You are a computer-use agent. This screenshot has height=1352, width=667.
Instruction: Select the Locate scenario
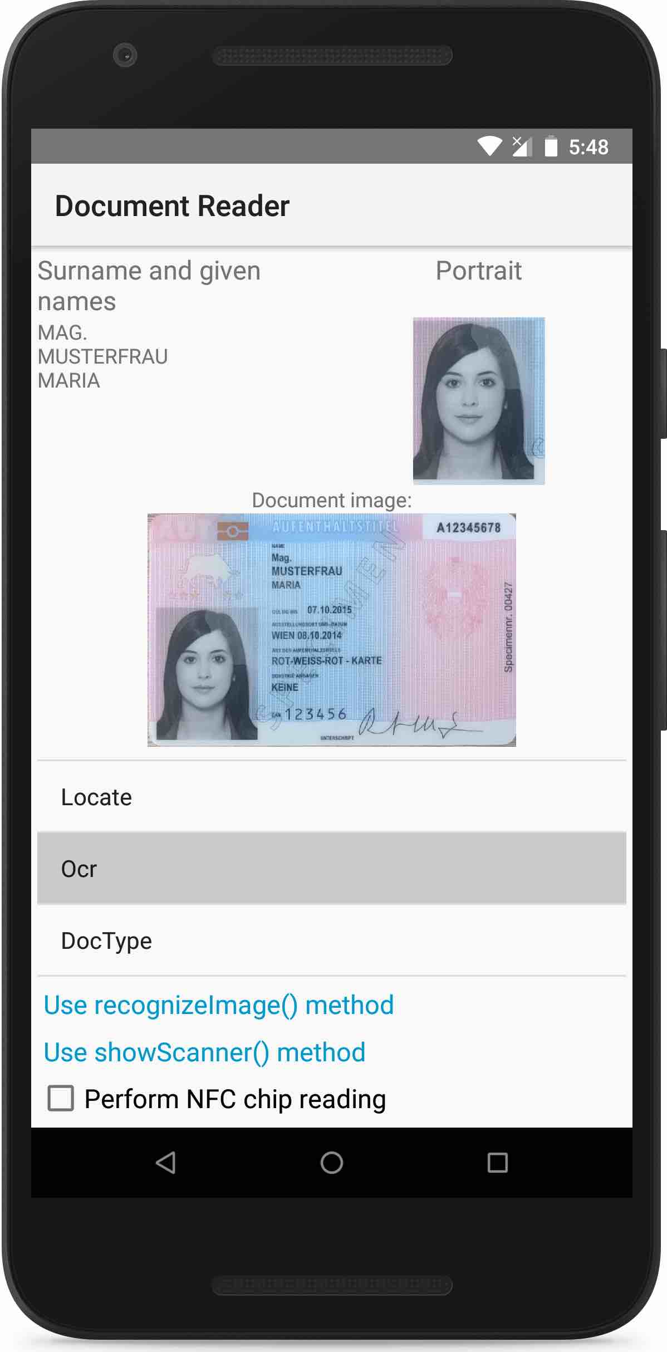pyautogui.click(x=331, y=797)
